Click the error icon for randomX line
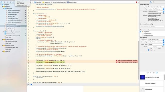Image resolution: width=165 pixels, height=92 pixels. point(117,61)
